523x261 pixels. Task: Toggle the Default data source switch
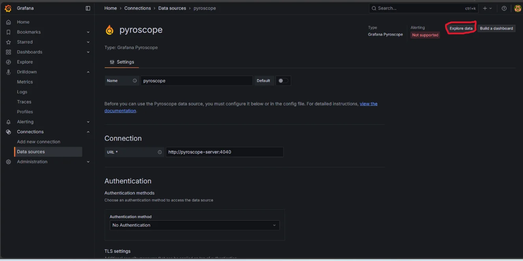point(283,81)
